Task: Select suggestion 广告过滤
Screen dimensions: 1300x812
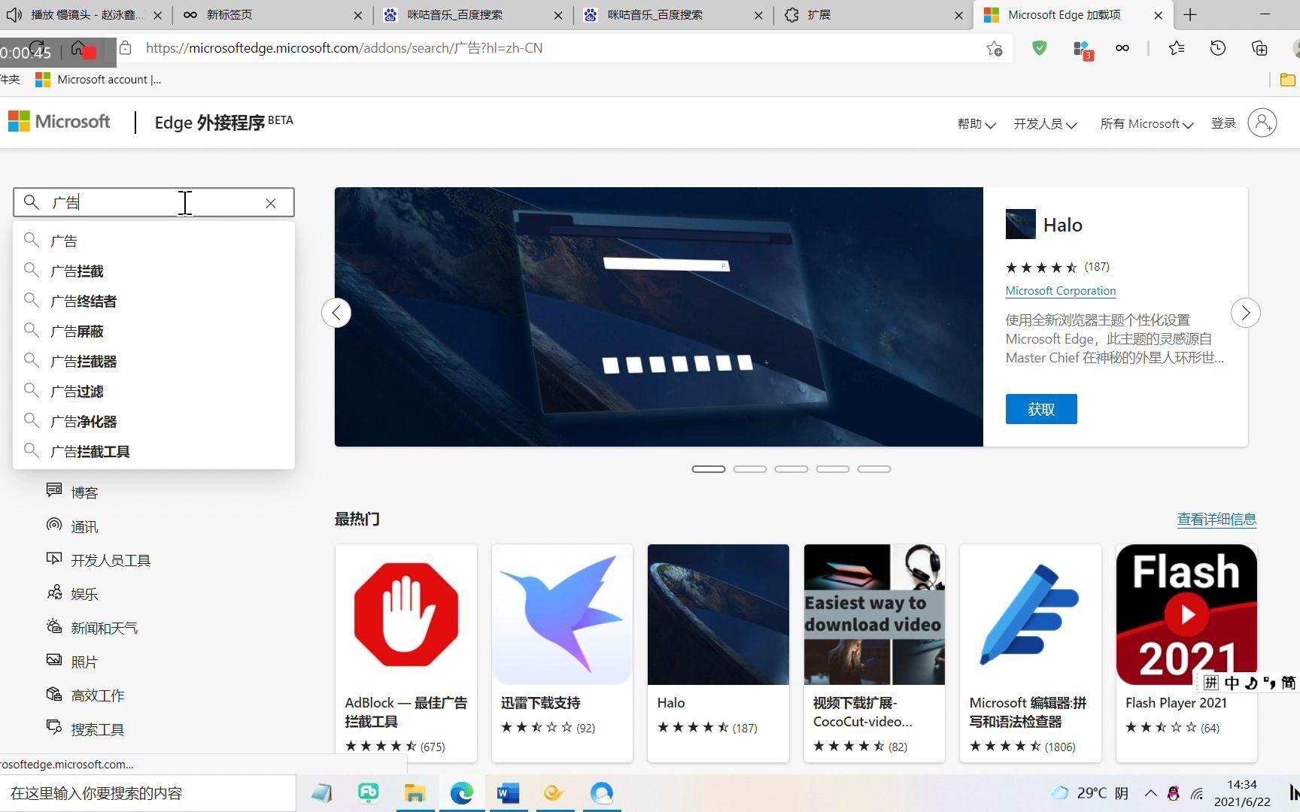Action: (x=153, y=391)
